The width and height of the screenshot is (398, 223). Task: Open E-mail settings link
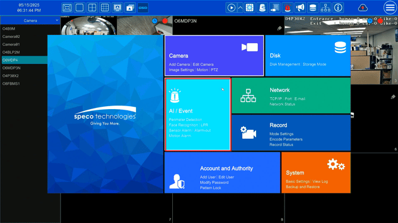coord(300,99)
